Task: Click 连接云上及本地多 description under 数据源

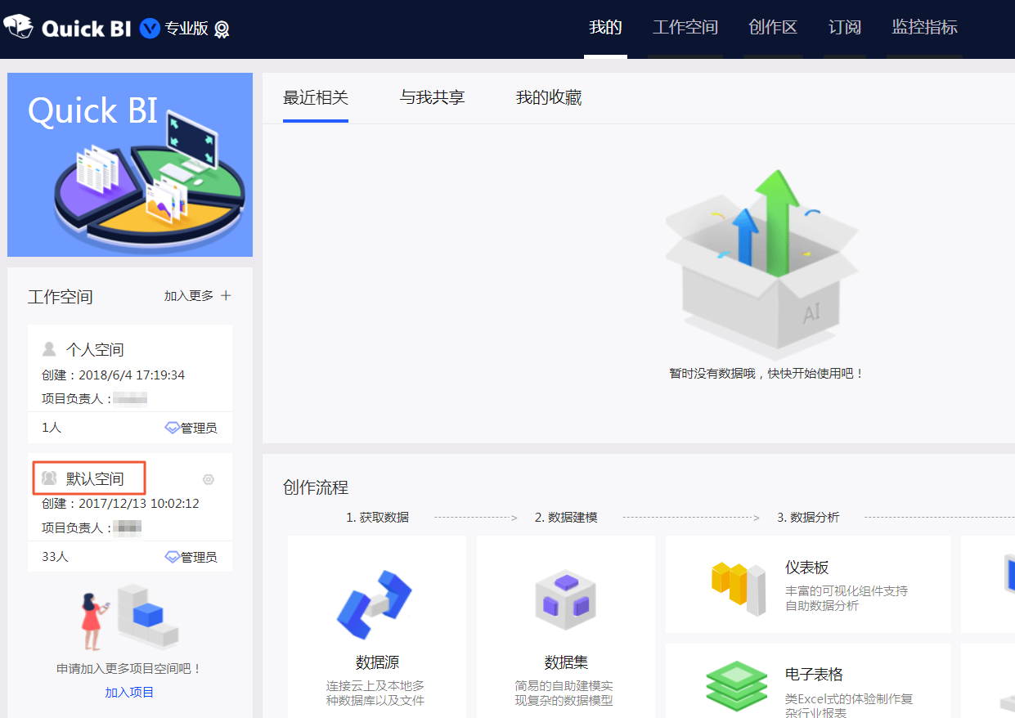Action: coord(375,686)
